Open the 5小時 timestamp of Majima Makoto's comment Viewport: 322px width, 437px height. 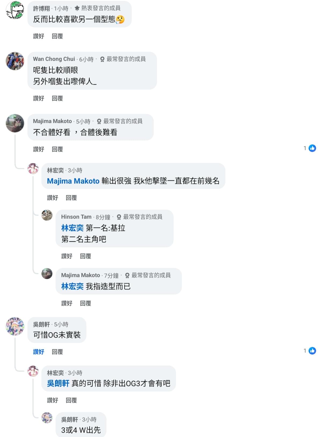click(x=83, y=122)
